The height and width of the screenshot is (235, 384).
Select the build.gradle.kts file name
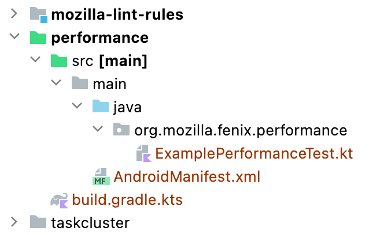pyautogui.click(x=127, y=200)
